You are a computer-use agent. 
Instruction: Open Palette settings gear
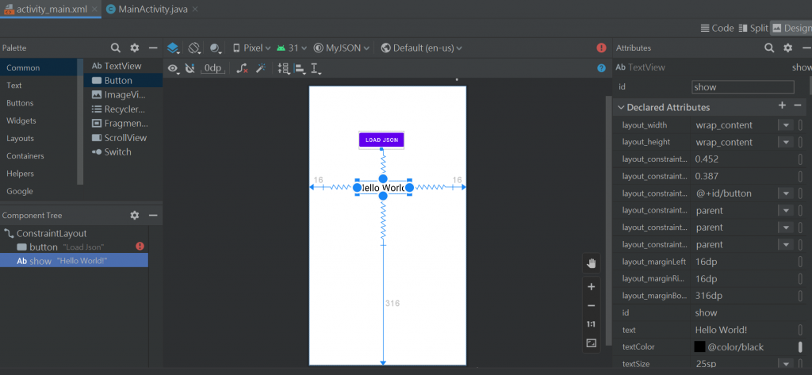click(135, 48)
